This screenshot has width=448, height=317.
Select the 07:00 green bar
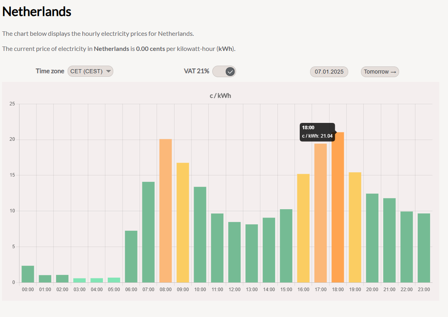pos(148,232)
